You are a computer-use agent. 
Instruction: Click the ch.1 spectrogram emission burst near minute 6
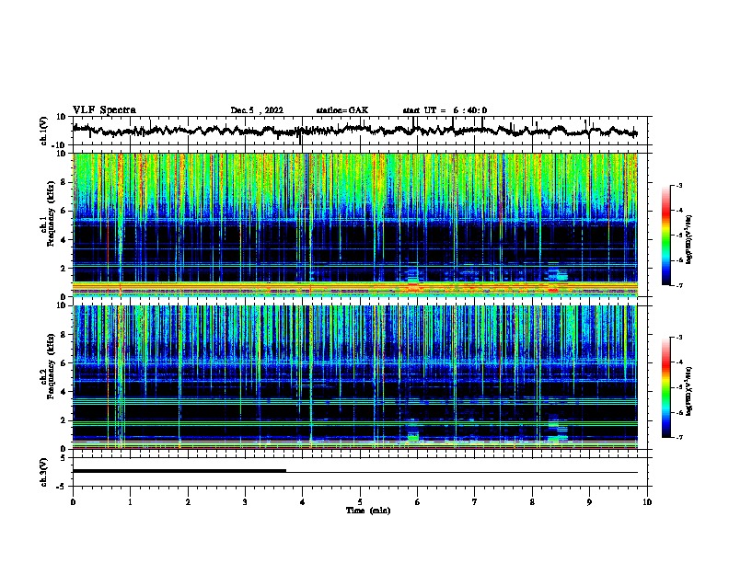pyautogui.click(x=413, y=278)
